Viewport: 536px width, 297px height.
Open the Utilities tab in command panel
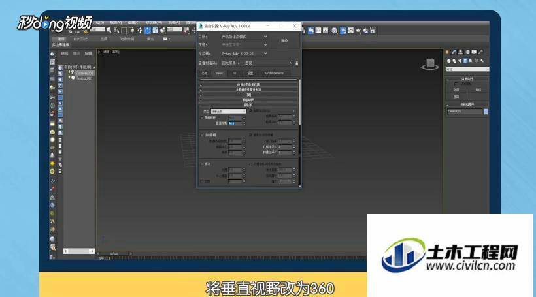coord(480,52)
